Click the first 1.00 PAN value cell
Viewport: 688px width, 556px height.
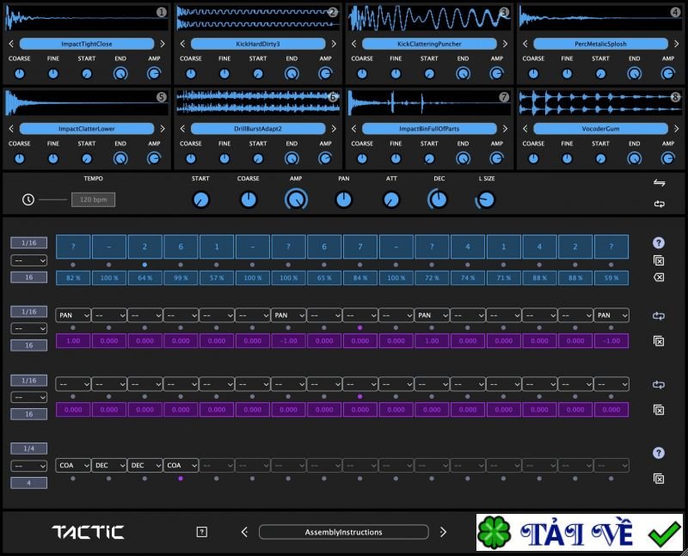pyautogui.click(x=73, y=340)
